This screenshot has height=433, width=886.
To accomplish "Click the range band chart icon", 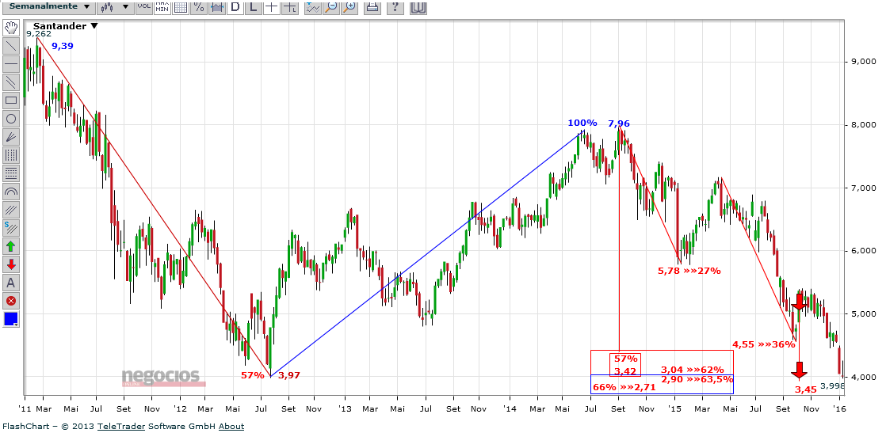I will (216, 6).
